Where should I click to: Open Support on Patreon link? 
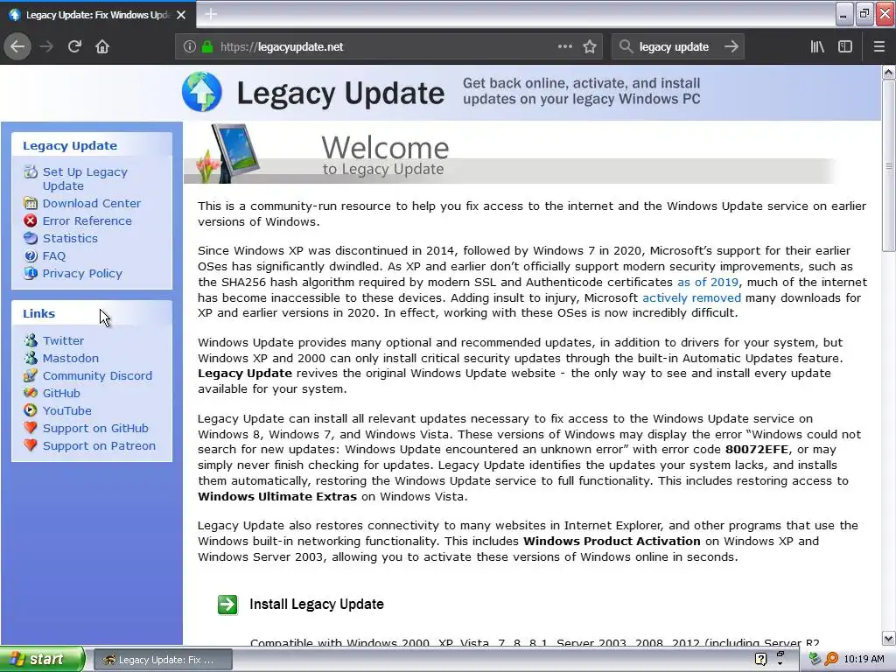click(100, 445)
